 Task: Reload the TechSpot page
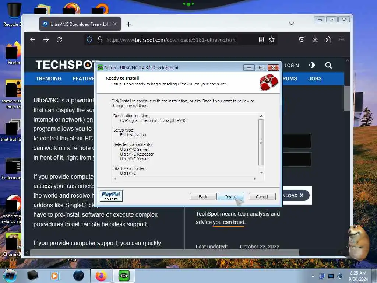tap(59, 40)
